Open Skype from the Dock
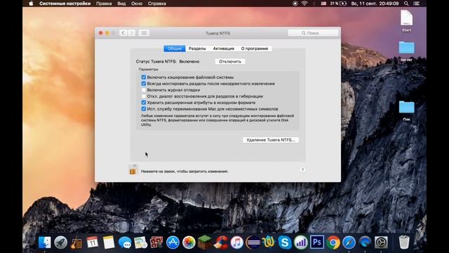The image size is (449, 253). point(285,242)
